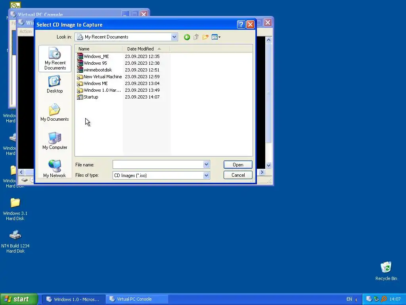Open My Network in the places bar
Screen dimensions: 406x305
point(55,168)
